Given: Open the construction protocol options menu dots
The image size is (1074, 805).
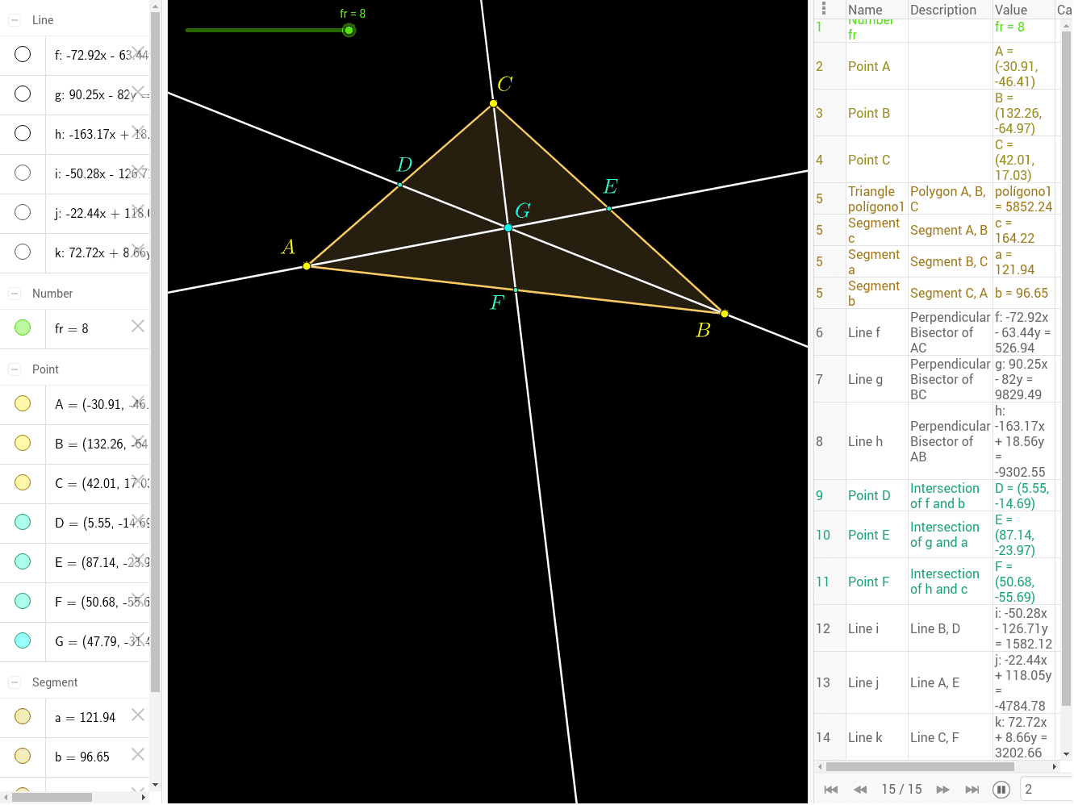Looking at the screenshot, I should click(824, 9).
